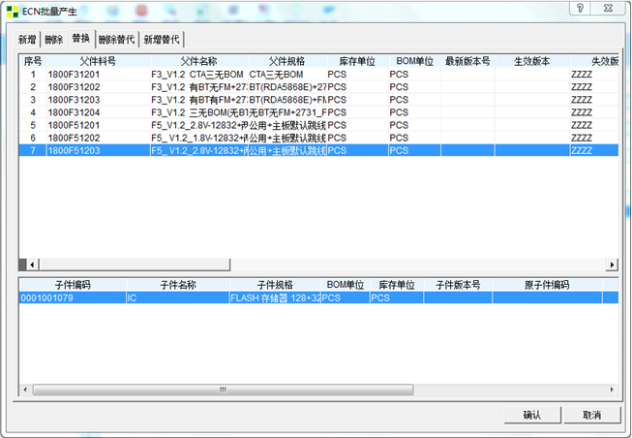Viewport: 632px width, 438px height.
Task: Click the ECN dialog title bar icon
Action: point(11,10)
